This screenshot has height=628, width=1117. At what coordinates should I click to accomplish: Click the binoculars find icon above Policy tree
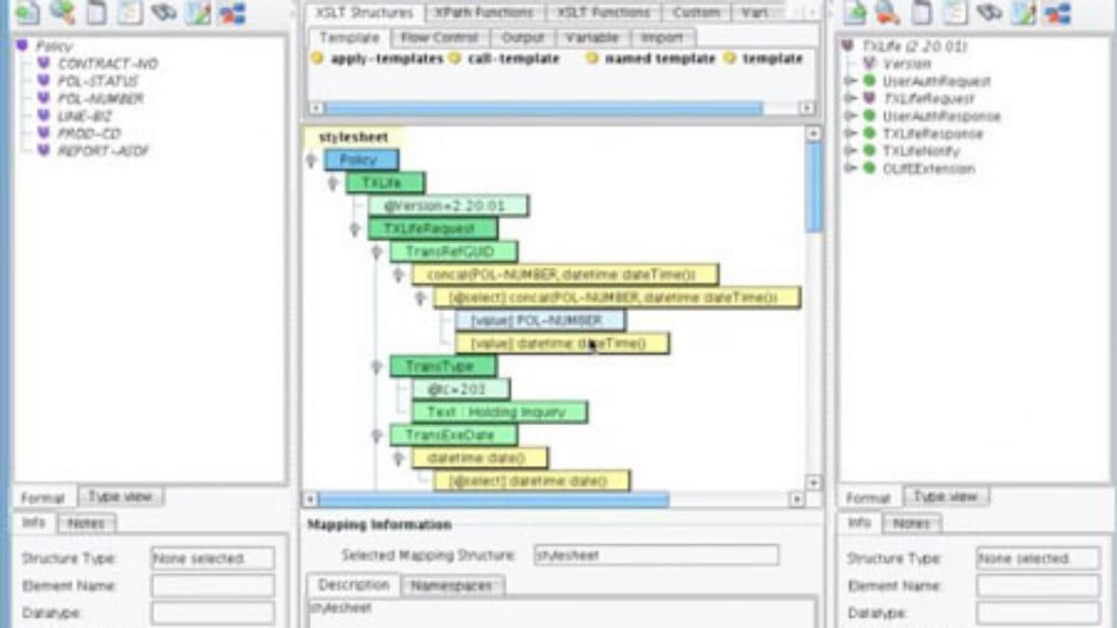164,12
